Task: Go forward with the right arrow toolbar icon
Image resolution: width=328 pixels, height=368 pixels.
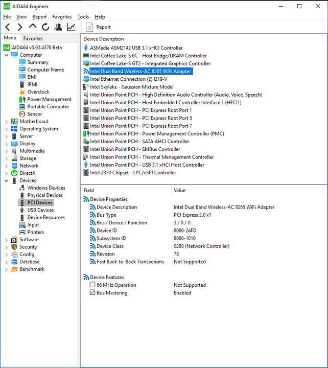Action: 20,27
